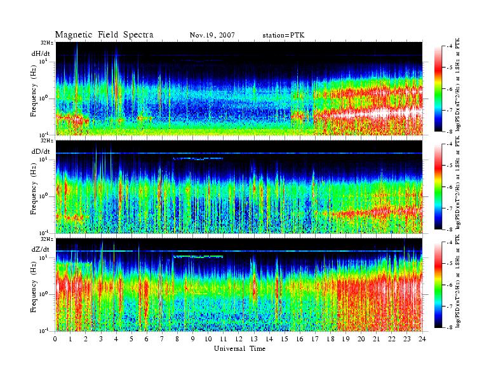Click hour 18 on the Universal Time axis
503x389 pixels.
click(x=330, y=339)
